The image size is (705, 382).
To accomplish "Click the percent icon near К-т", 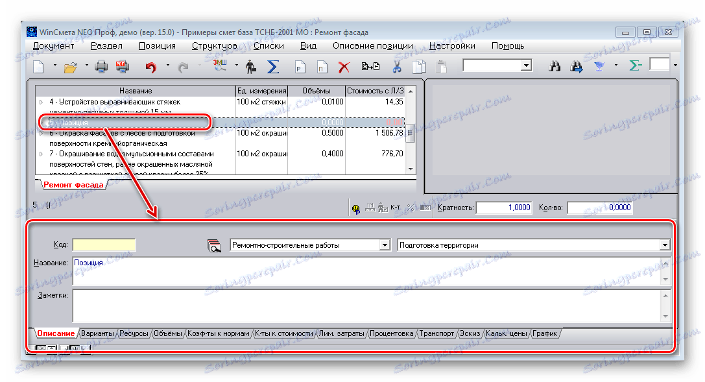I will coord(410,207).
